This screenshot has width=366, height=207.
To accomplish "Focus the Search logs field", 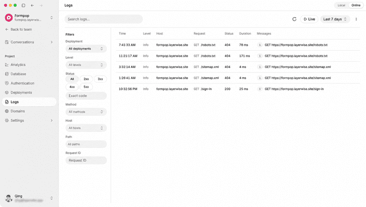I will pyautogui.click(x=104, y=19).
